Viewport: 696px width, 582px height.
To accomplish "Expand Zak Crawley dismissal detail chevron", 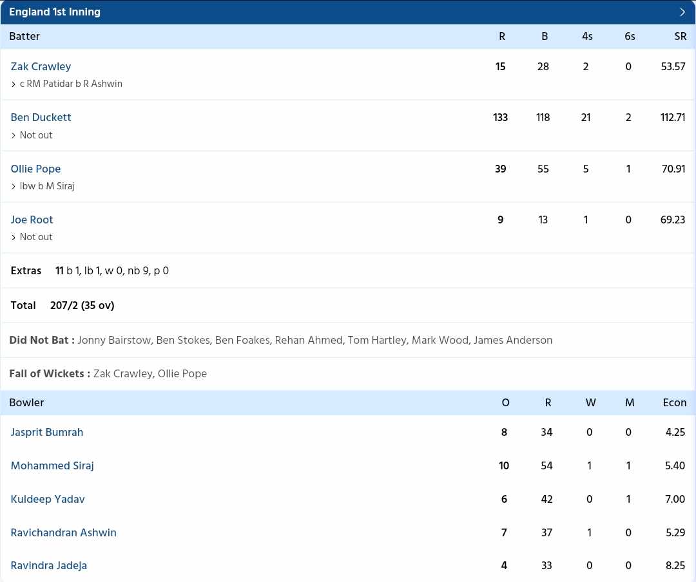I will [x=14, y=84].
